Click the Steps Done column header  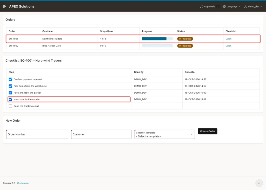107,31
